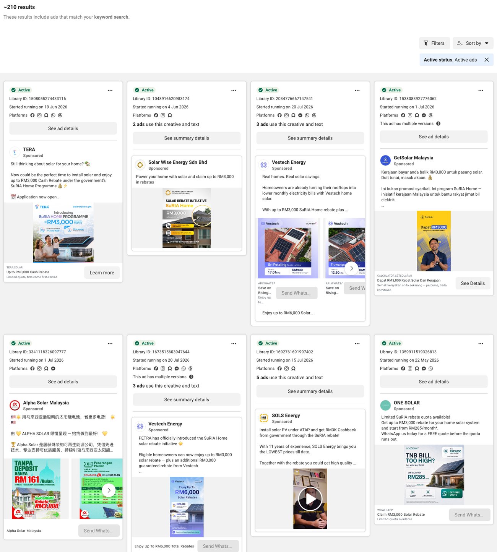The image size is (497, 552).
Task: Open three-dot menu on GetSolar Malaysia card
Action: click(481, 90)
